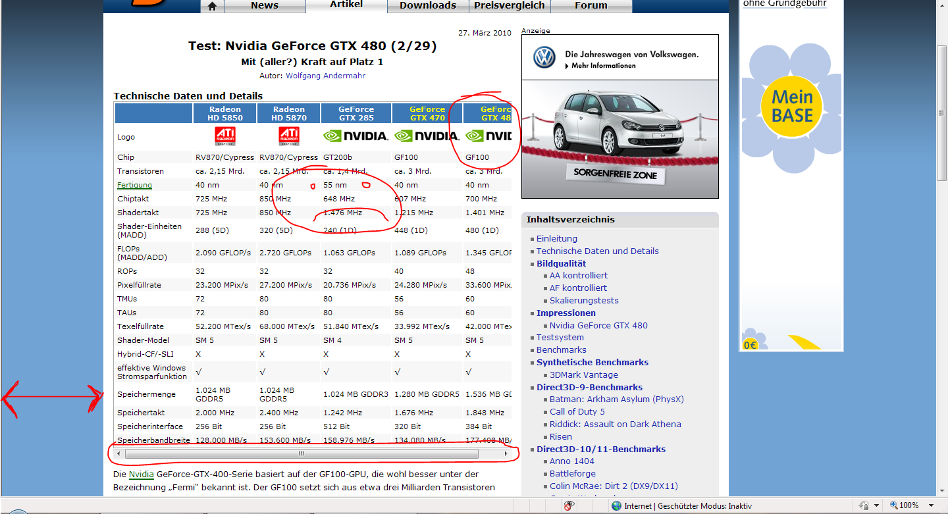The image size is (948, 514).
Task: Click the popup blocker eye icon in status bar
Action: (x=569, y=506)
